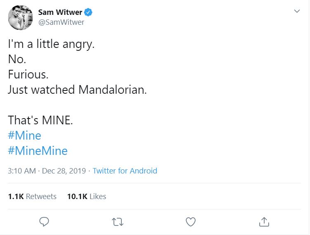This screenshot has height=235, width=310.
Task: Open Sam Witwer's profile picture
Action: click(20, 17)
